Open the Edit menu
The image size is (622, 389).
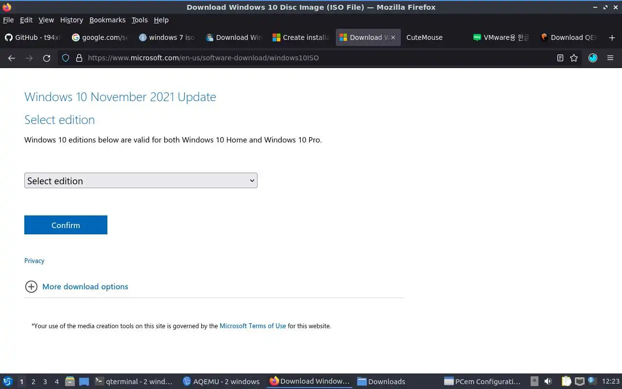pyautogui.click(x=26, y=20)
